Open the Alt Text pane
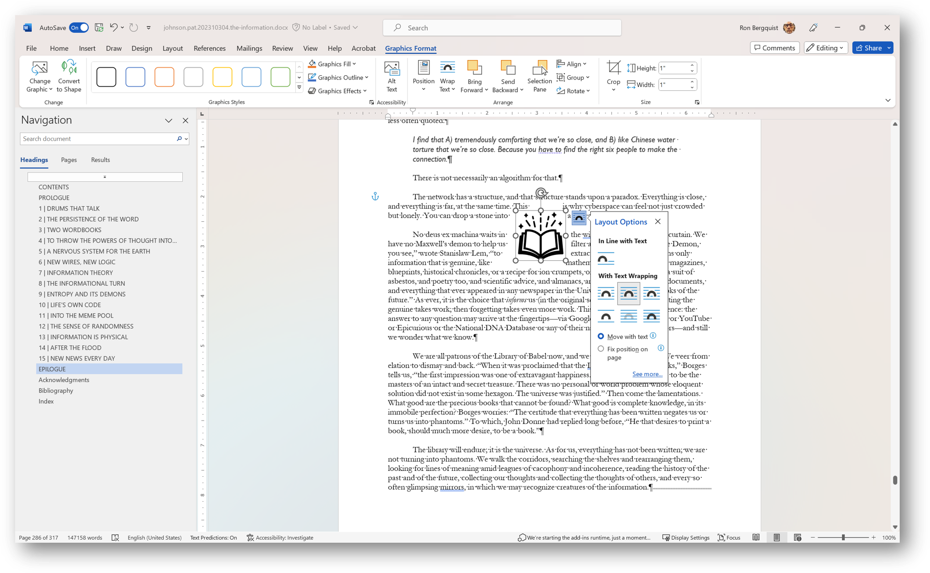The width and height of the screenshot is (930, 573). pos(391,77)
